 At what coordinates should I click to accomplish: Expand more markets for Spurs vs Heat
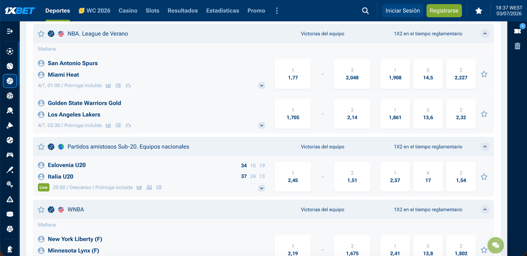pyautogui.click(x=262, y=85)
